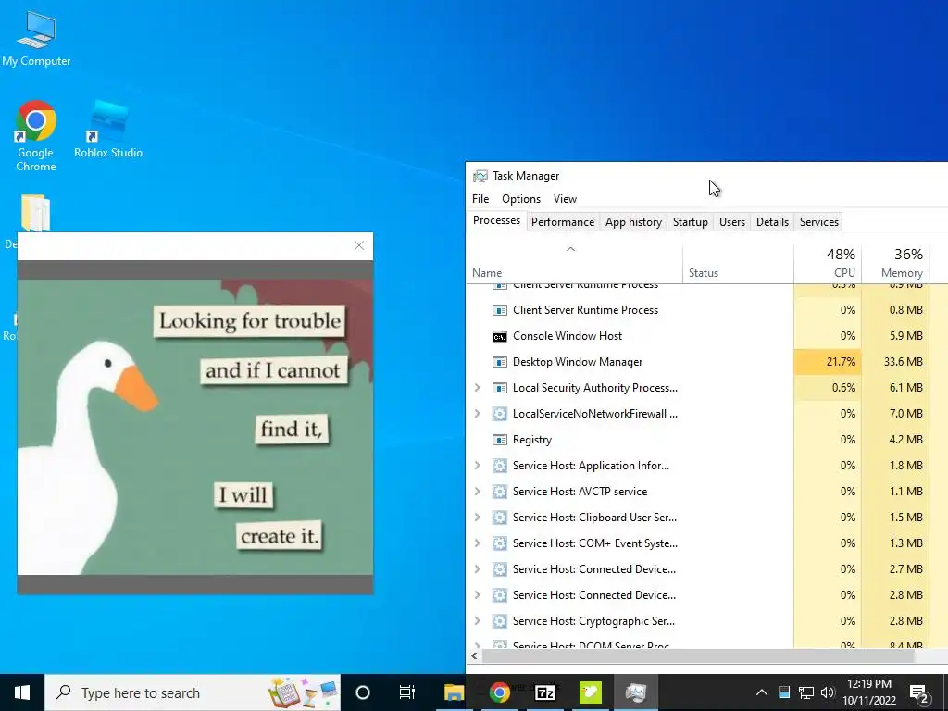Open the notifications action center
Viewport: 948px width, 711px height.
(x=919, y=693)
